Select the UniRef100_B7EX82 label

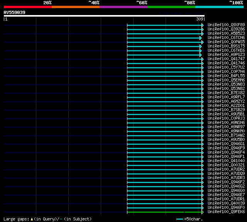click(226, 93)
